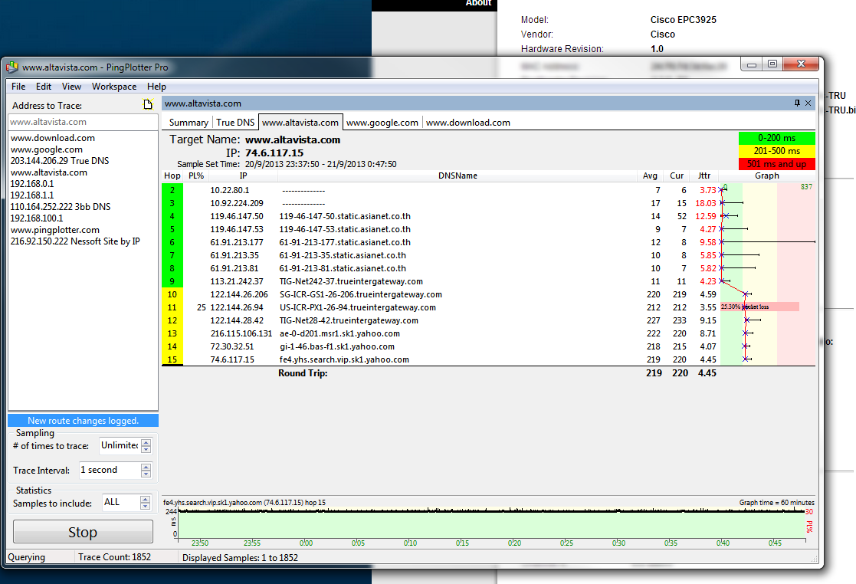Click the Jttr column header

coord(704,176)
